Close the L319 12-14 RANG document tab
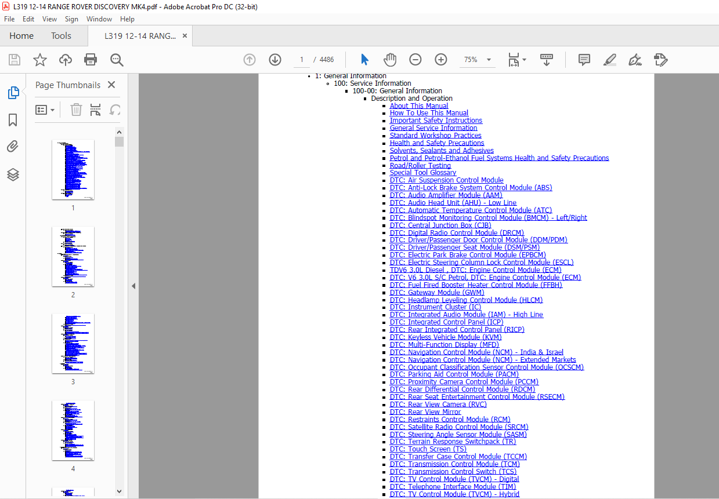The width and height of the screenshot is (719, 499). pos(185,36)
